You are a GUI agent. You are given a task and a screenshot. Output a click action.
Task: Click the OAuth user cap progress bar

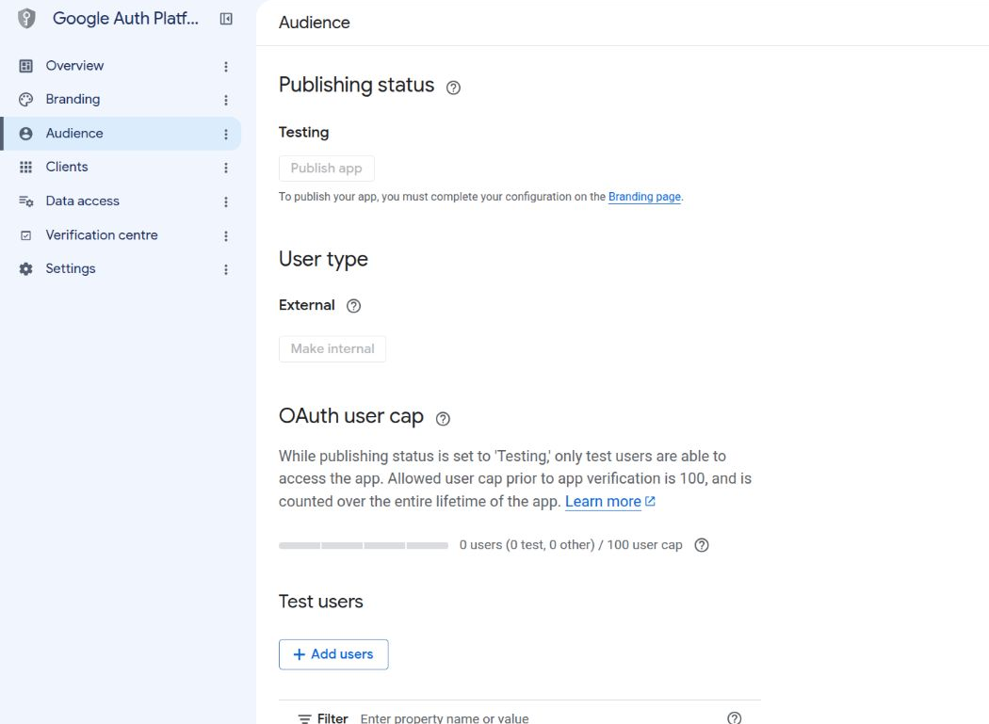(364, 545)
